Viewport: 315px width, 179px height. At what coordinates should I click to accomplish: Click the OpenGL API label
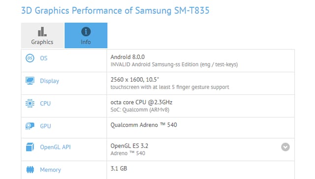point(55,147)
